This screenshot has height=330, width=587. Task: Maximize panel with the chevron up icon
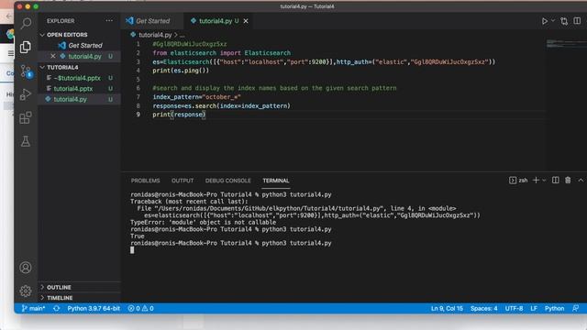[x=581, y=181]
